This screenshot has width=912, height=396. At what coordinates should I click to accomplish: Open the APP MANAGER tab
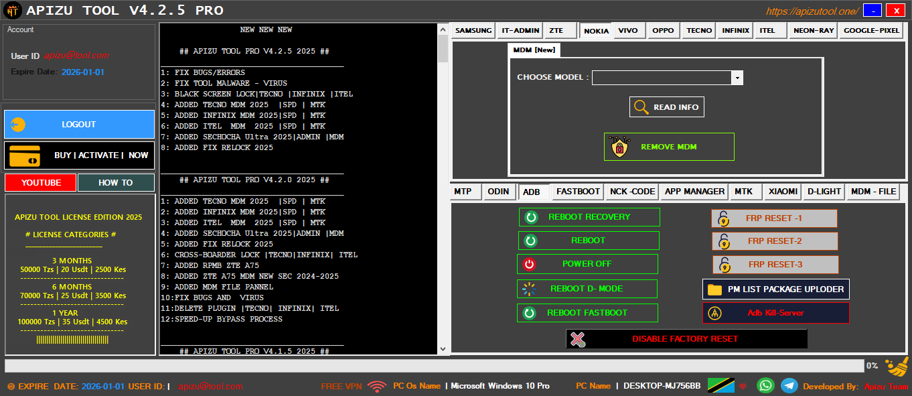pos(694,192)
